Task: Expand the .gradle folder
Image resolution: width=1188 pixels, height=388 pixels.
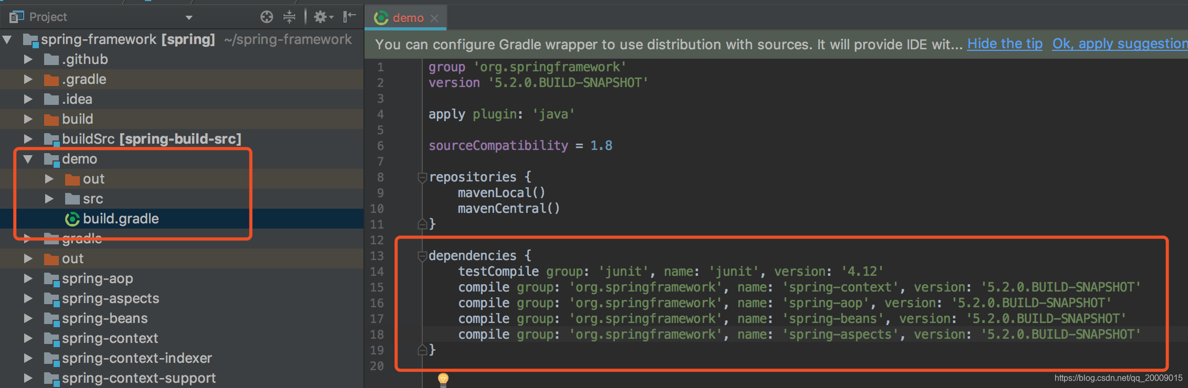Action: tap(28, 79)
